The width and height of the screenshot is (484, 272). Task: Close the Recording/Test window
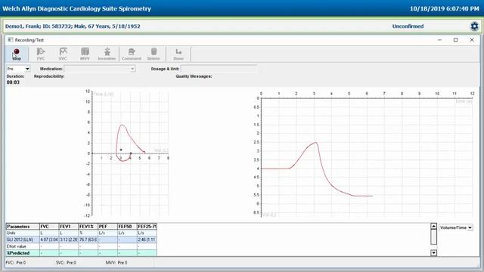[x=472, y=40]
